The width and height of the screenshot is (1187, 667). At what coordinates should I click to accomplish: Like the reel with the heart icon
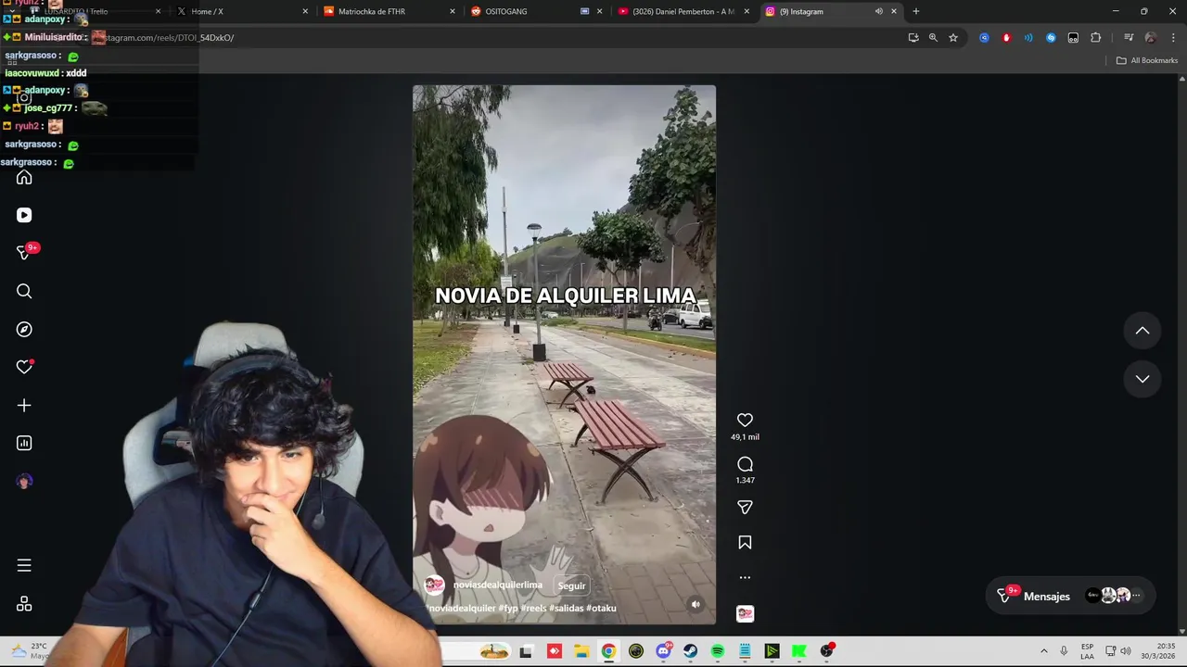(745, 420)
